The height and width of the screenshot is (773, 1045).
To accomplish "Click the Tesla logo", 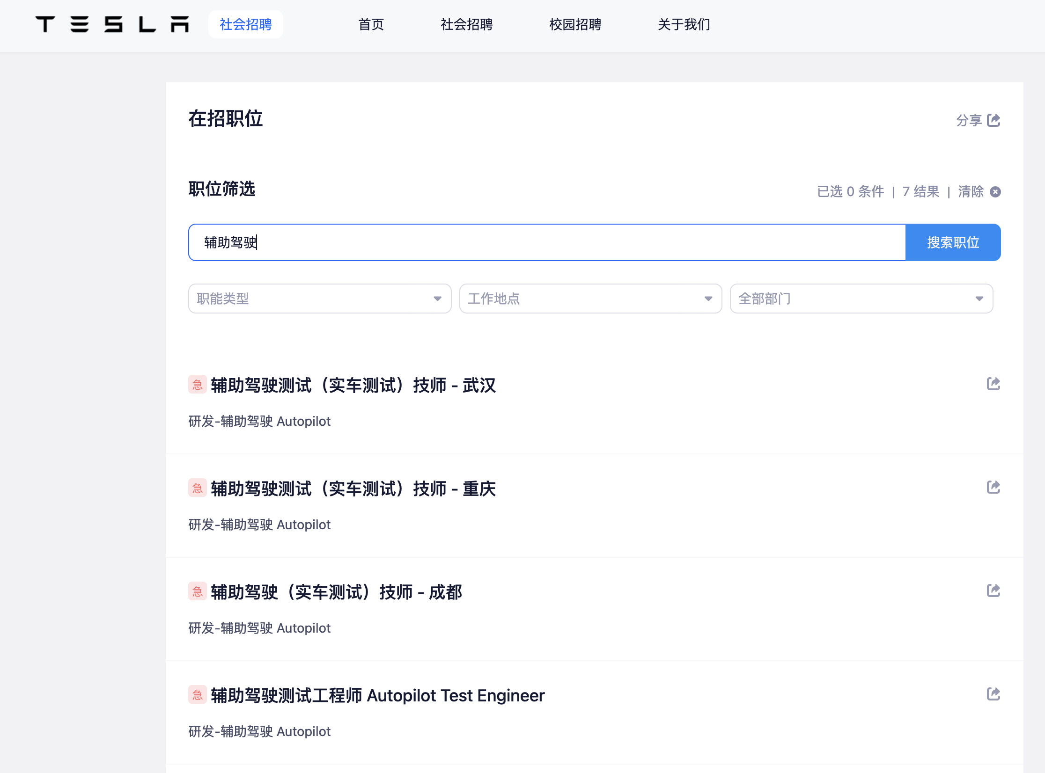I will click(x=112, y=24).
